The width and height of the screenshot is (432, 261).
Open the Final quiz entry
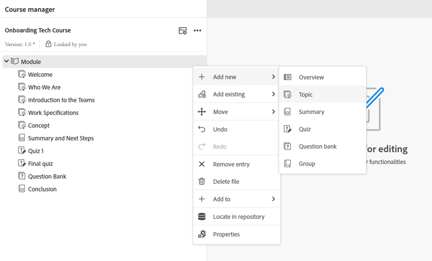(x=40, y=164)
